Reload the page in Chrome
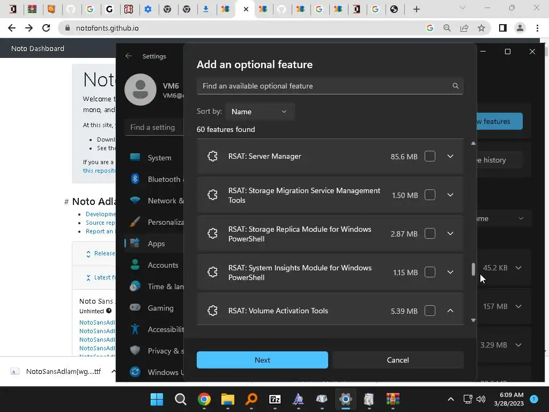 (46, 28)
